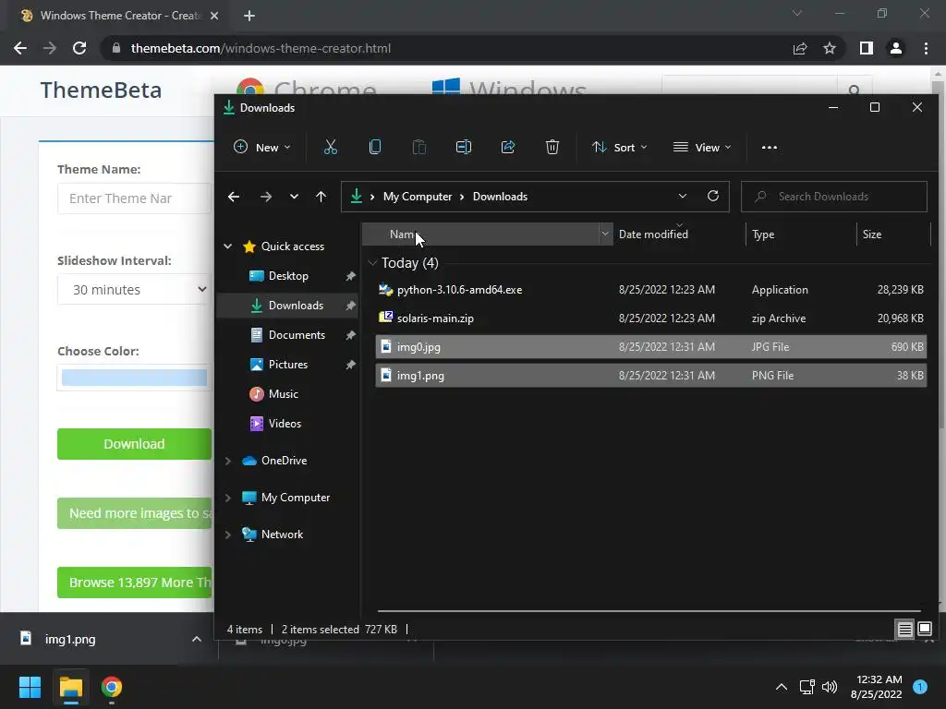This screenshot has width=946, height=709.
Task: Open Chrome profile avatar menu
Action: click(x=896, y=48)
